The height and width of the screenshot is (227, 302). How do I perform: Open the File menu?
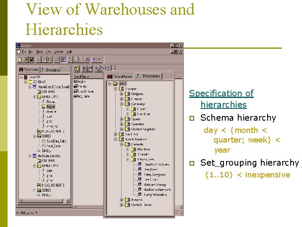[24, 52]
